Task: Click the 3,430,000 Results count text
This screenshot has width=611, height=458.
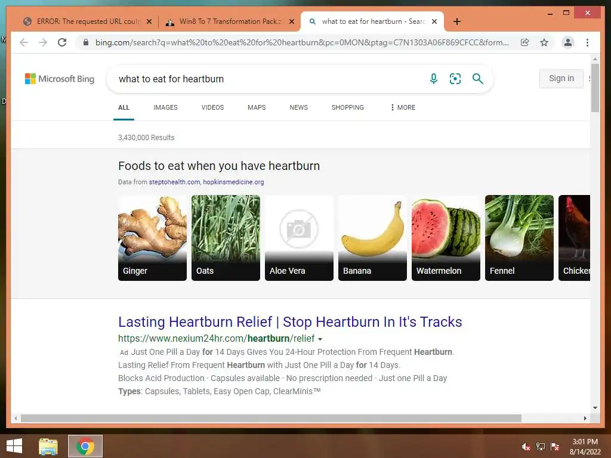Action: point(146,138)
